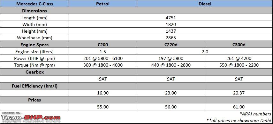The image size is (273, 124).
Task: Select the Gearbox section row label
Action: 34,72
